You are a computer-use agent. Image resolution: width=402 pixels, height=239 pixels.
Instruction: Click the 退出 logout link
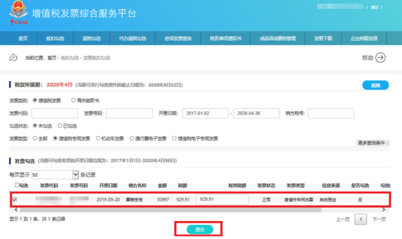pos(375,7)
